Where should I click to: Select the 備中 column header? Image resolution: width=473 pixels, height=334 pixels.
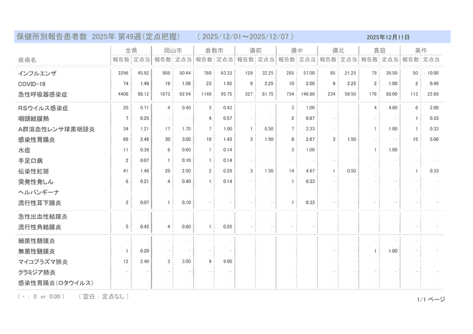tap(296, 50)
